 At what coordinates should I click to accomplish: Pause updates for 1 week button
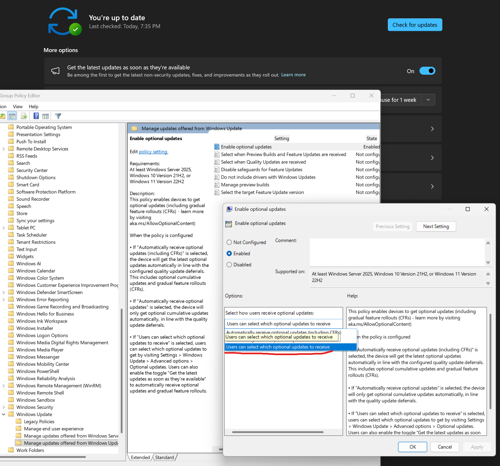tap(401, 100)
